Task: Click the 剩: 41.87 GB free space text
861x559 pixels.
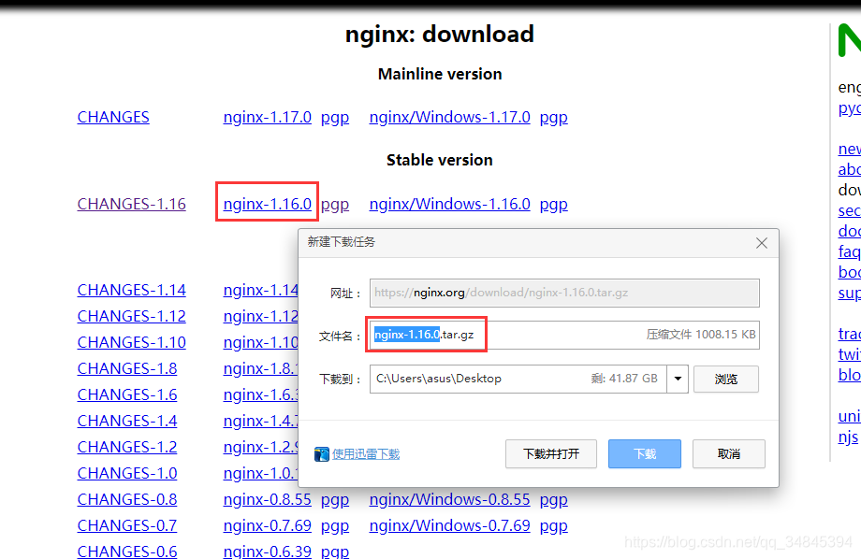Action: coord(624,379)
